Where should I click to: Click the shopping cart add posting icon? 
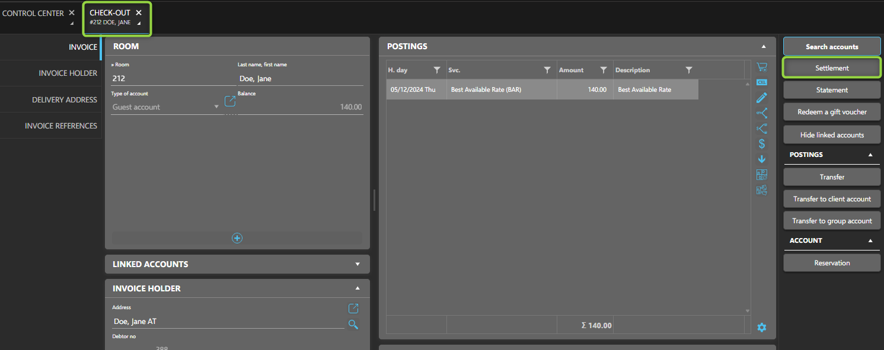tap(762, 67)
